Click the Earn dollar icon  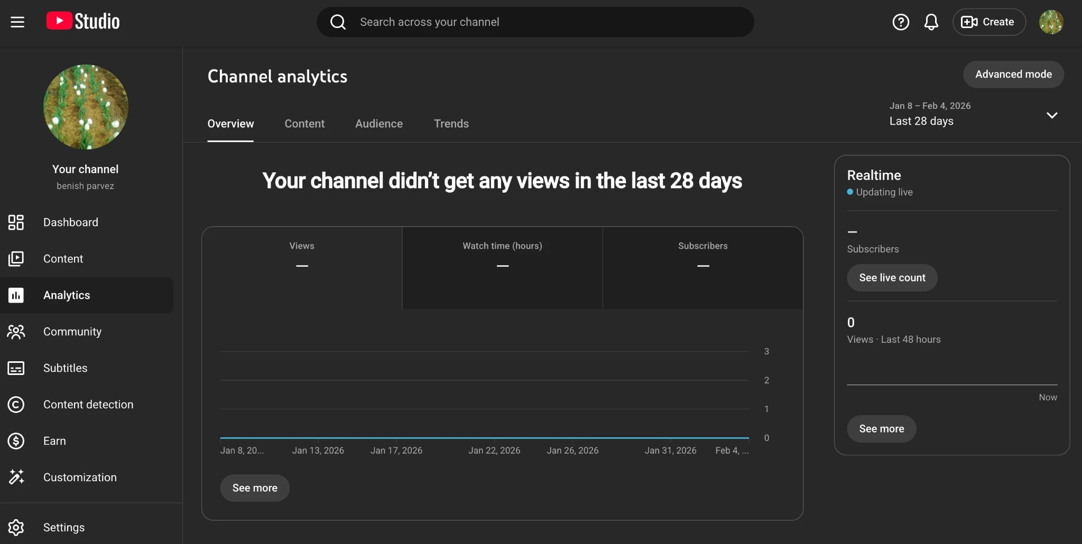coord(16,441)
